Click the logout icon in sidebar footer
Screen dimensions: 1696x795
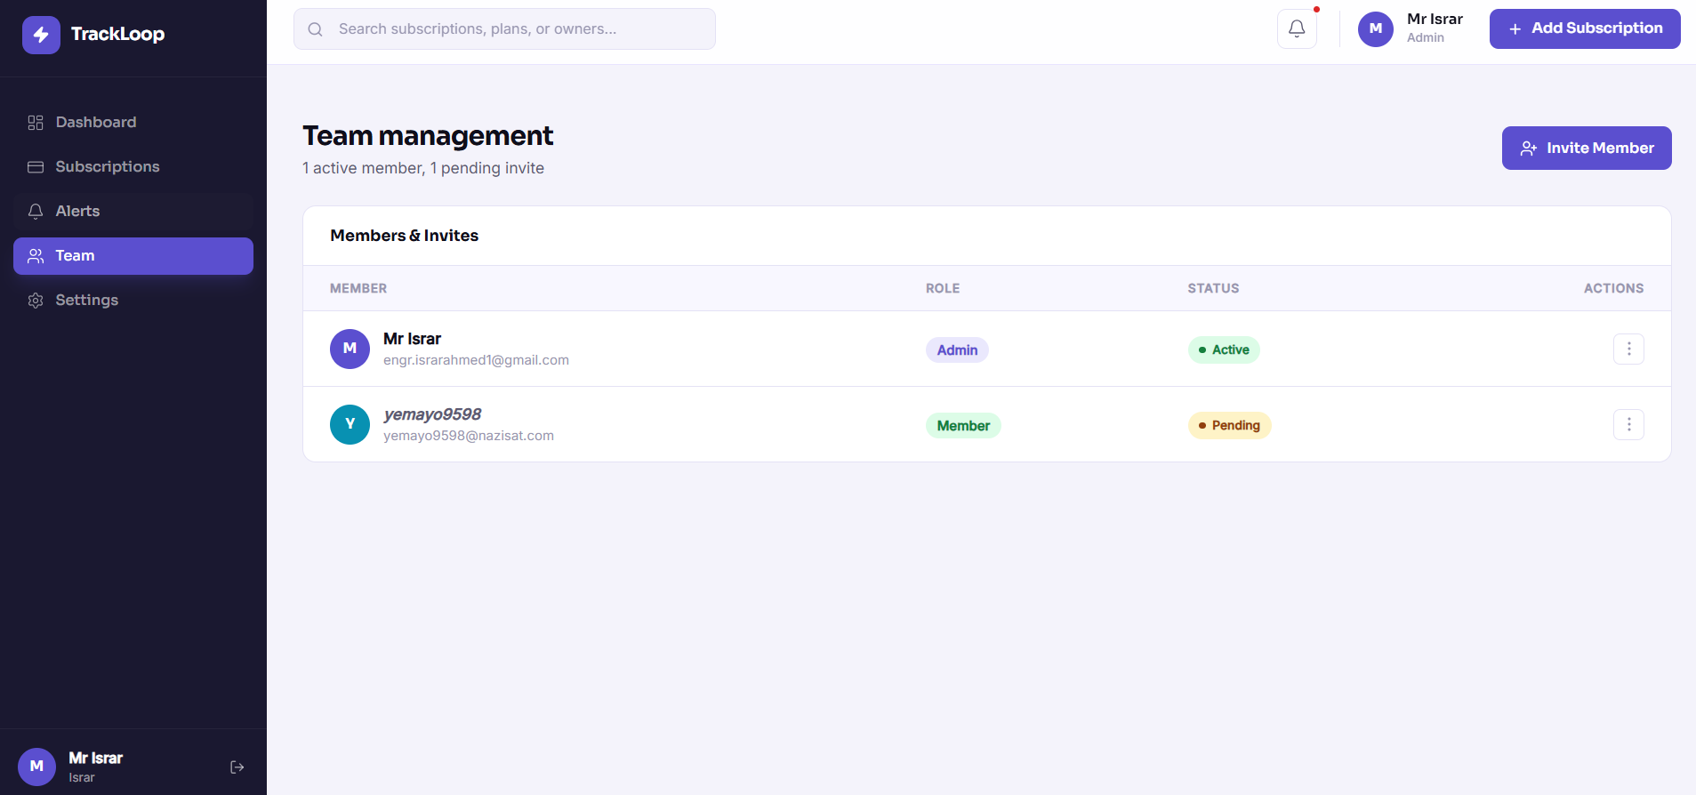237,767
